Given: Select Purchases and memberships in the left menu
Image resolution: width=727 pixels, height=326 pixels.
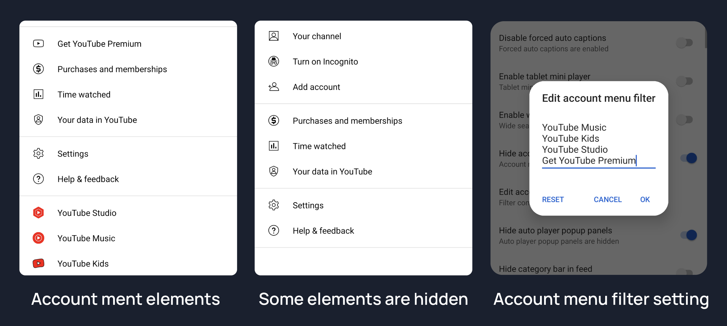Looking at the screenshot, I should click(112, 69).
